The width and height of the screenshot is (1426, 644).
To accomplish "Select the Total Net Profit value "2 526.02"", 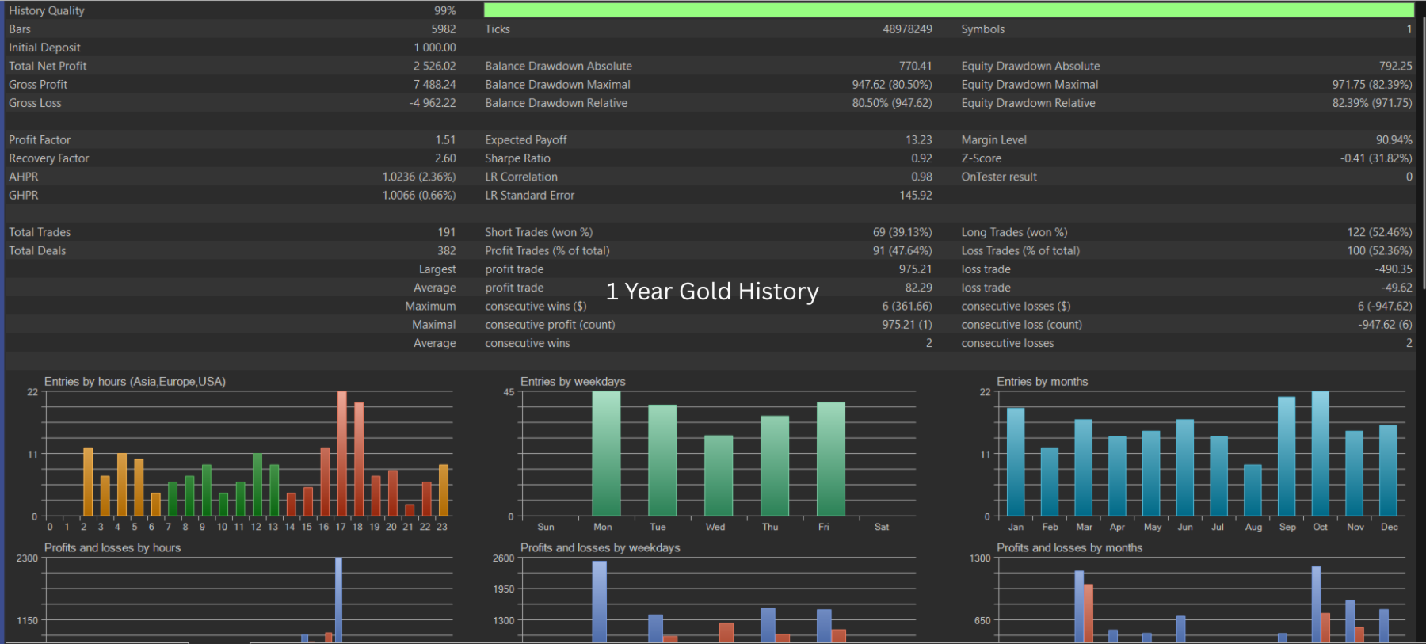I will [x=434, y=66].
